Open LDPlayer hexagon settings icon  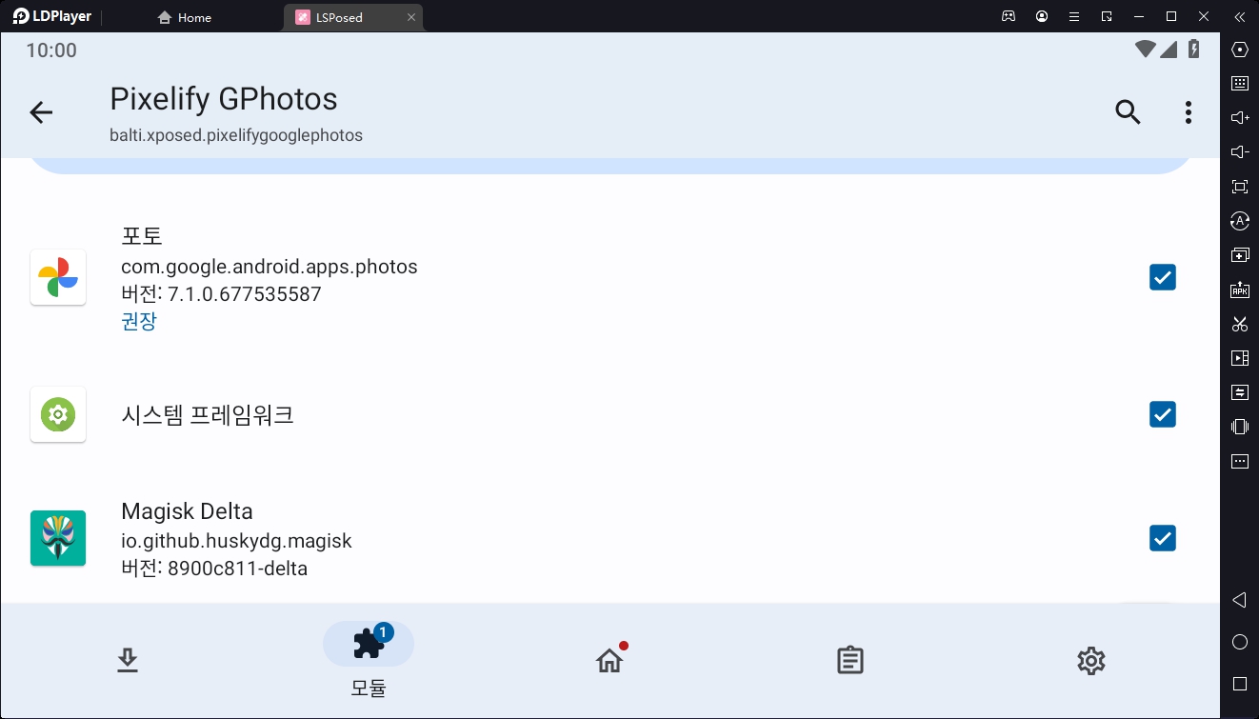click(1239, 50)
